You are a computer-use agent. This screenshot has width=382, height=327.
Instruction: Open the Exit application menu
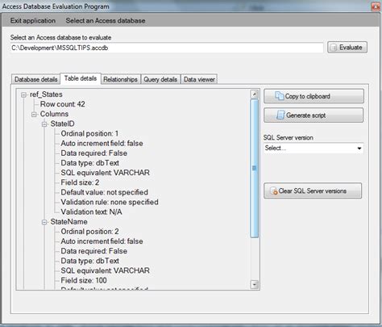(x=33, y=21)
